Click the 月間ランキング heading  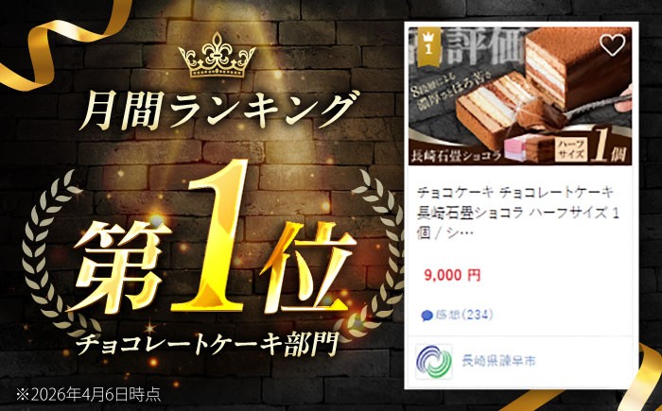pyautogui.click(x=217, y=111)
